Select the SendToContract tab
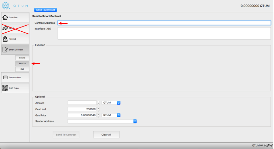 pyautogui.click(x=46, y=10)
